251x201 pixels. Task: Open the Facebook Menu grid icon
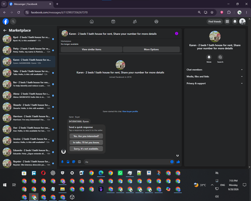tap(227, 22)
